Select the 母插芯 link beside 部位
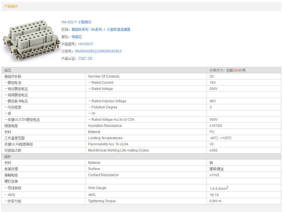This screenshot has height=212, width=283. [76, 37]
